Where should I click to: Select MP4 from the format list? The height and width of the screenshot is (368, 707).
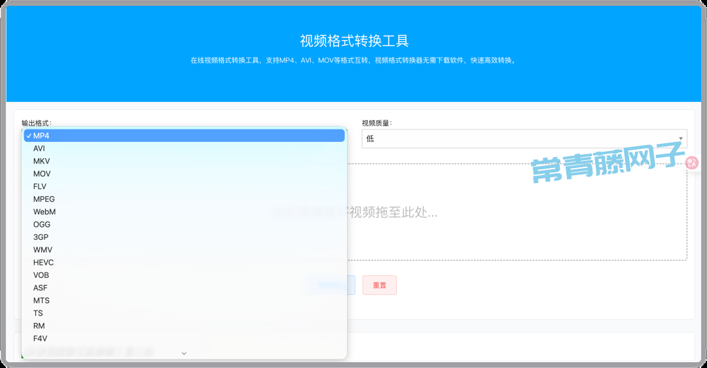[41, 136]
